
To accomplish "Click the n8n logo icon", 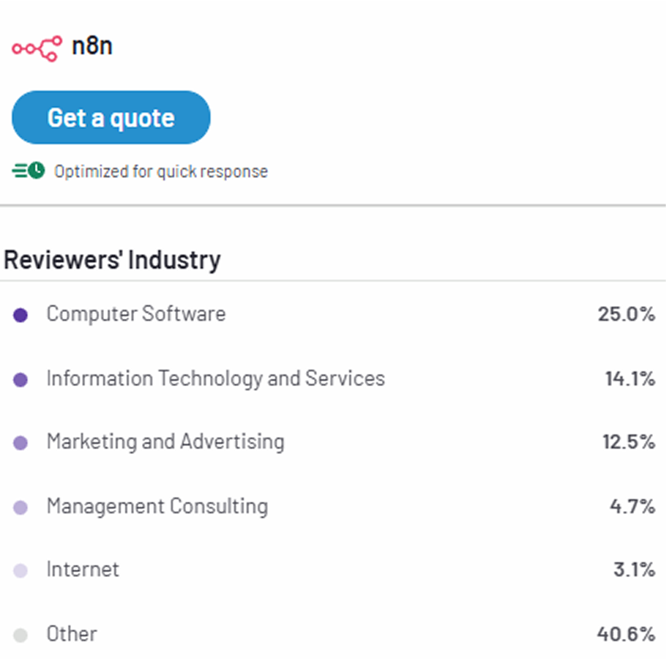I will [x=37, y=48].
